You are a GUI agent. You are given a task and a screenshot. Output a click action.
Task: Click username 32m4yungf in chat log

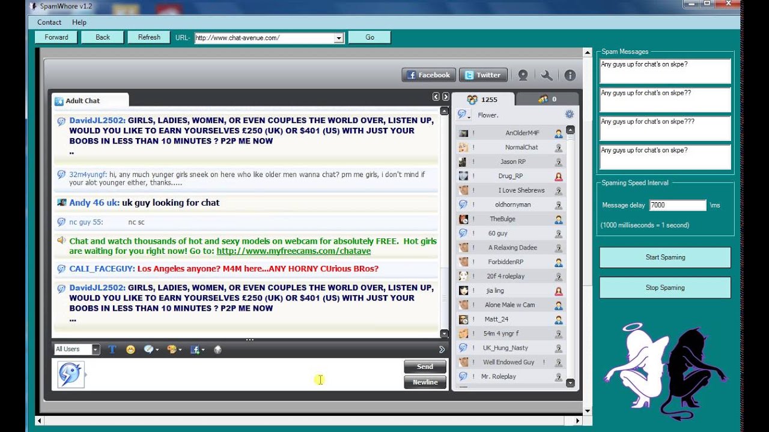(x=88, y=175)
